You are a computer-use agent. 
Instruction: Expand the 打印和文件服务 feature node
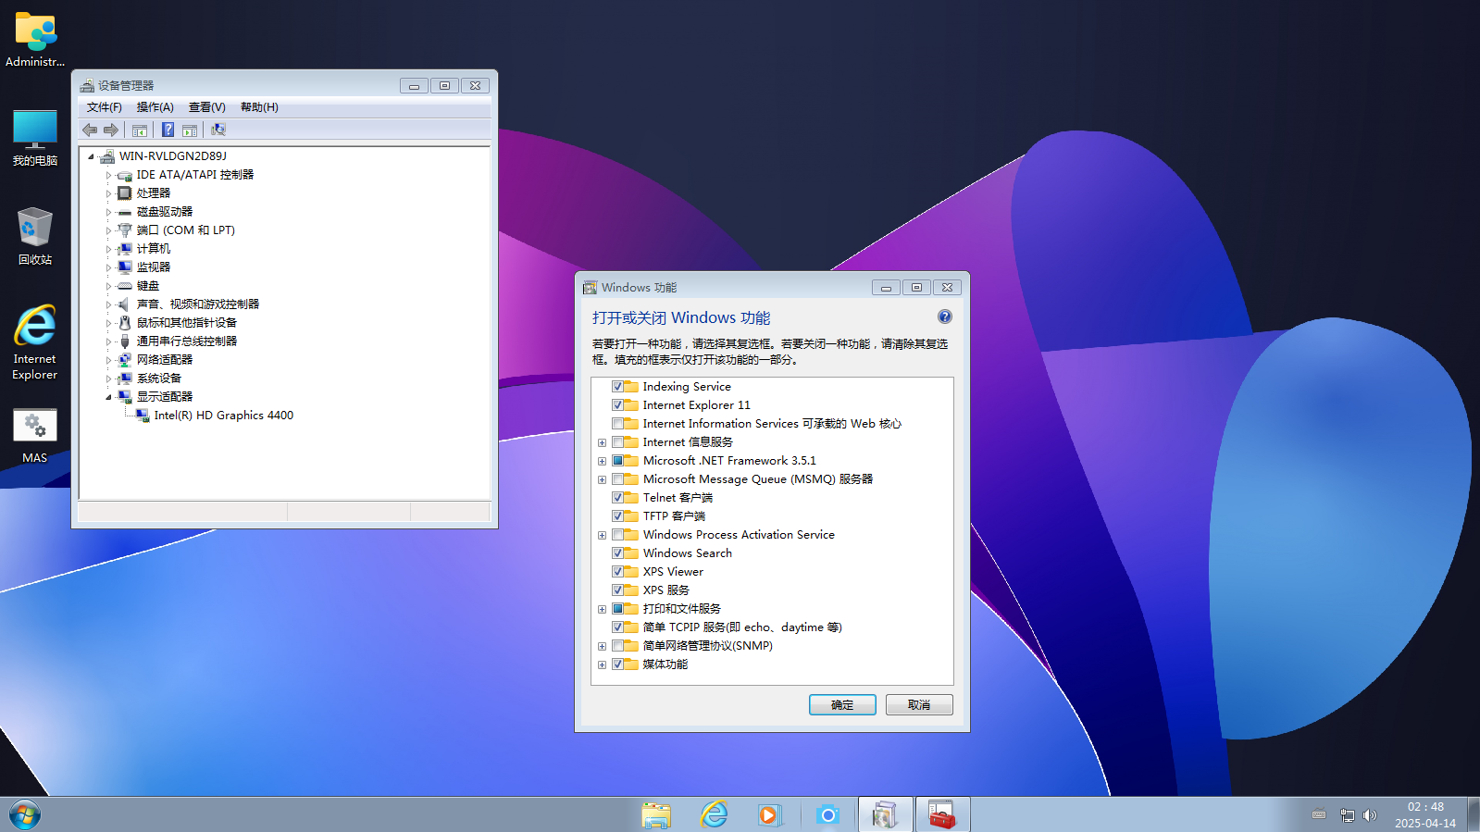click(x=602, y=609)
